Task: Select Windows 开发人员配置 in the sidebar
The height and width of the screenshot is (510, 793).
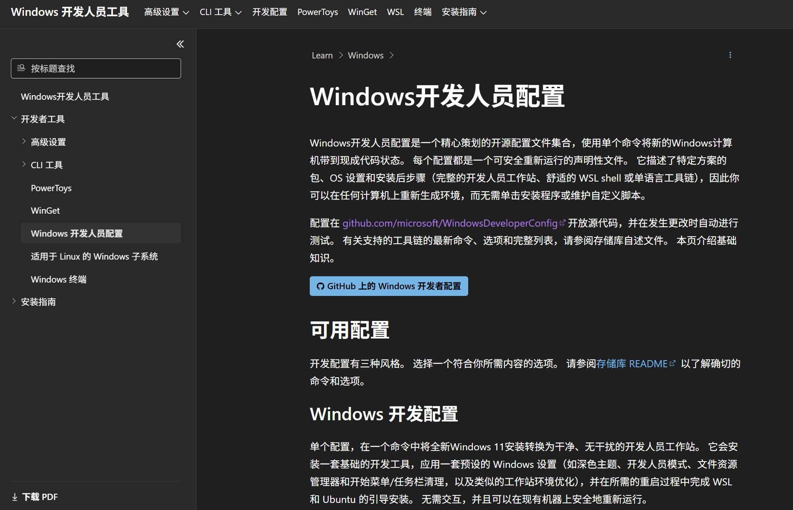Action: [x=101, y=233]
